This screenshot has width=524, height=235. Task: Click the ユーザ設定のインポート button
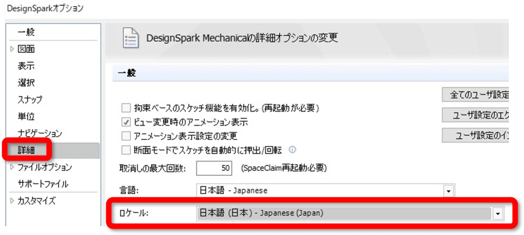coord(475,135)
